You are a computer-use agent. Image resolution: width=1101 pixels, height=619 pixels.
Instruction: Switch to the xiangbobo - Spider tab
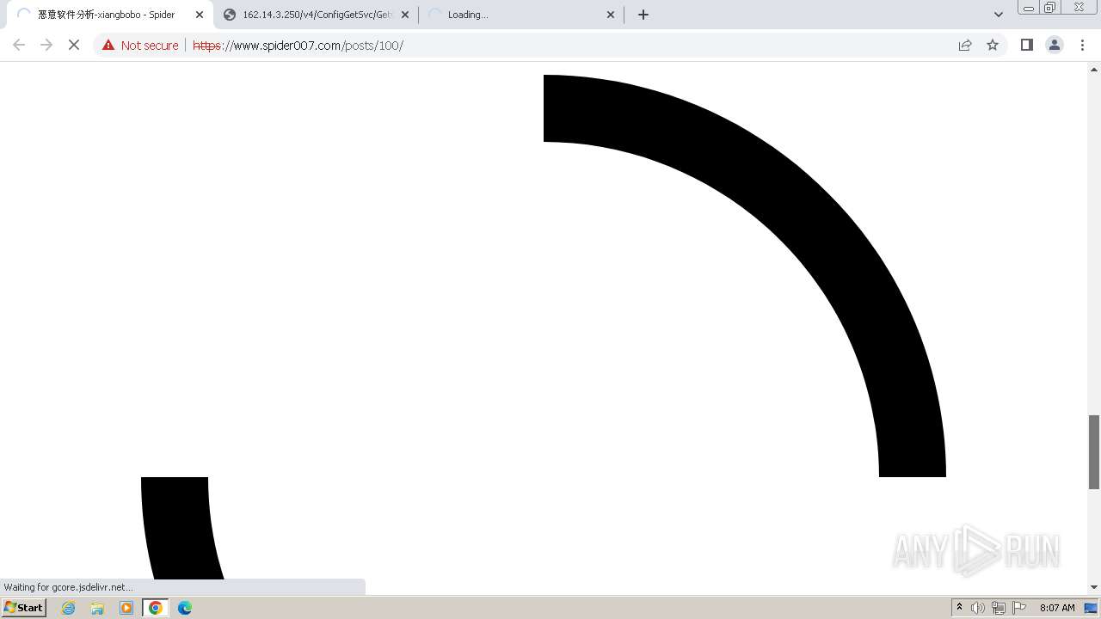pyautogui.click(x=107, y=15)
